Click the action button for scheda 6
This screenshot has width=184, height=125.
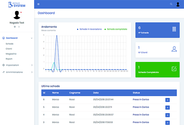click(x=167, y=100)
